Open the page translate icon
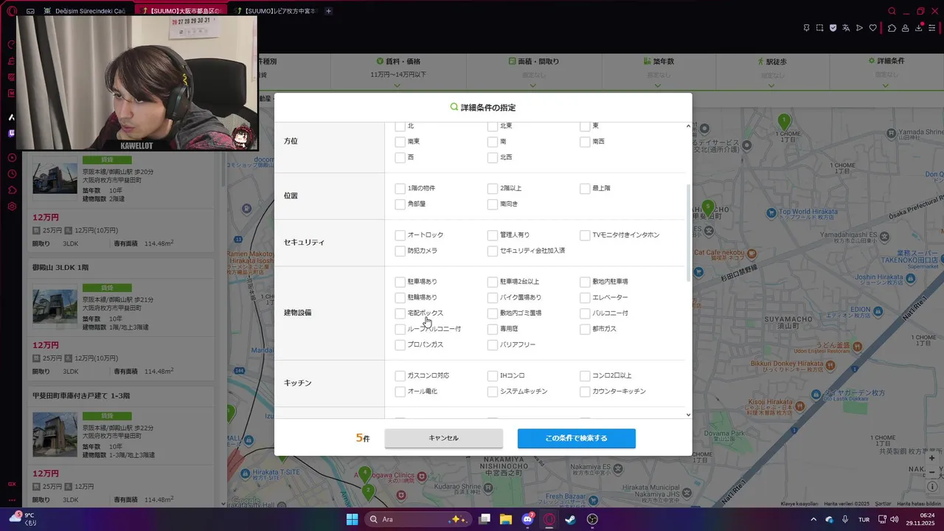Viewport: 944px width, 531px height. tap(846, 28)
